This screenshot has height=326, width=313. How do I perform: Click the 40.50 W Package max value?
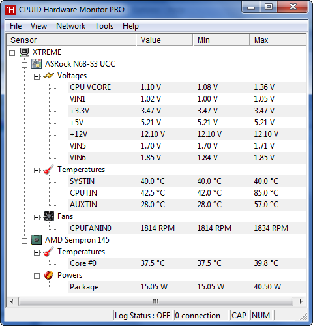[267, 287]
